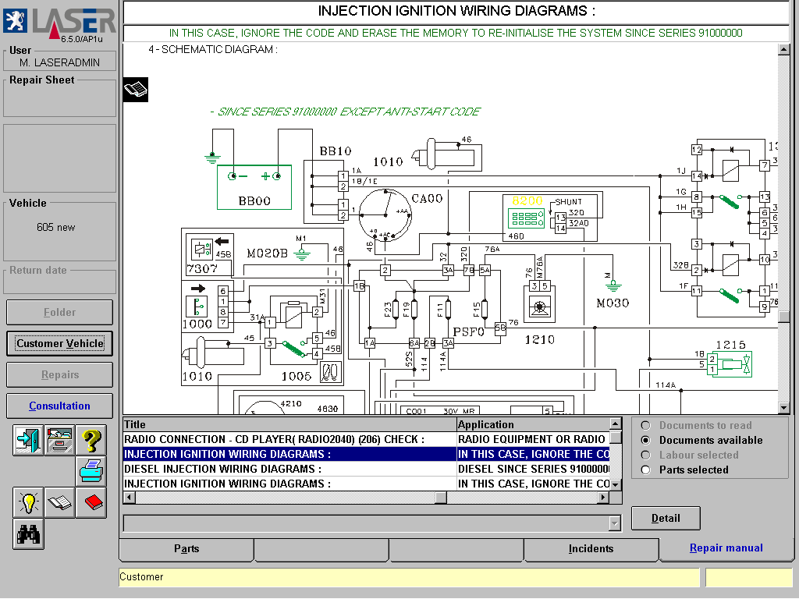Select Documents available radio button
Screen dimensions: 799x599
(645, 440)
